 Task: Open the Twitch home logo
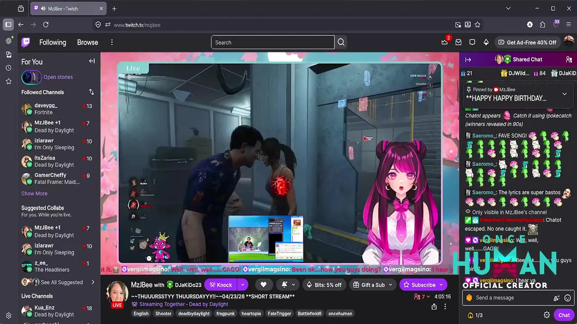pyautogui.click(x=26, y=42)
